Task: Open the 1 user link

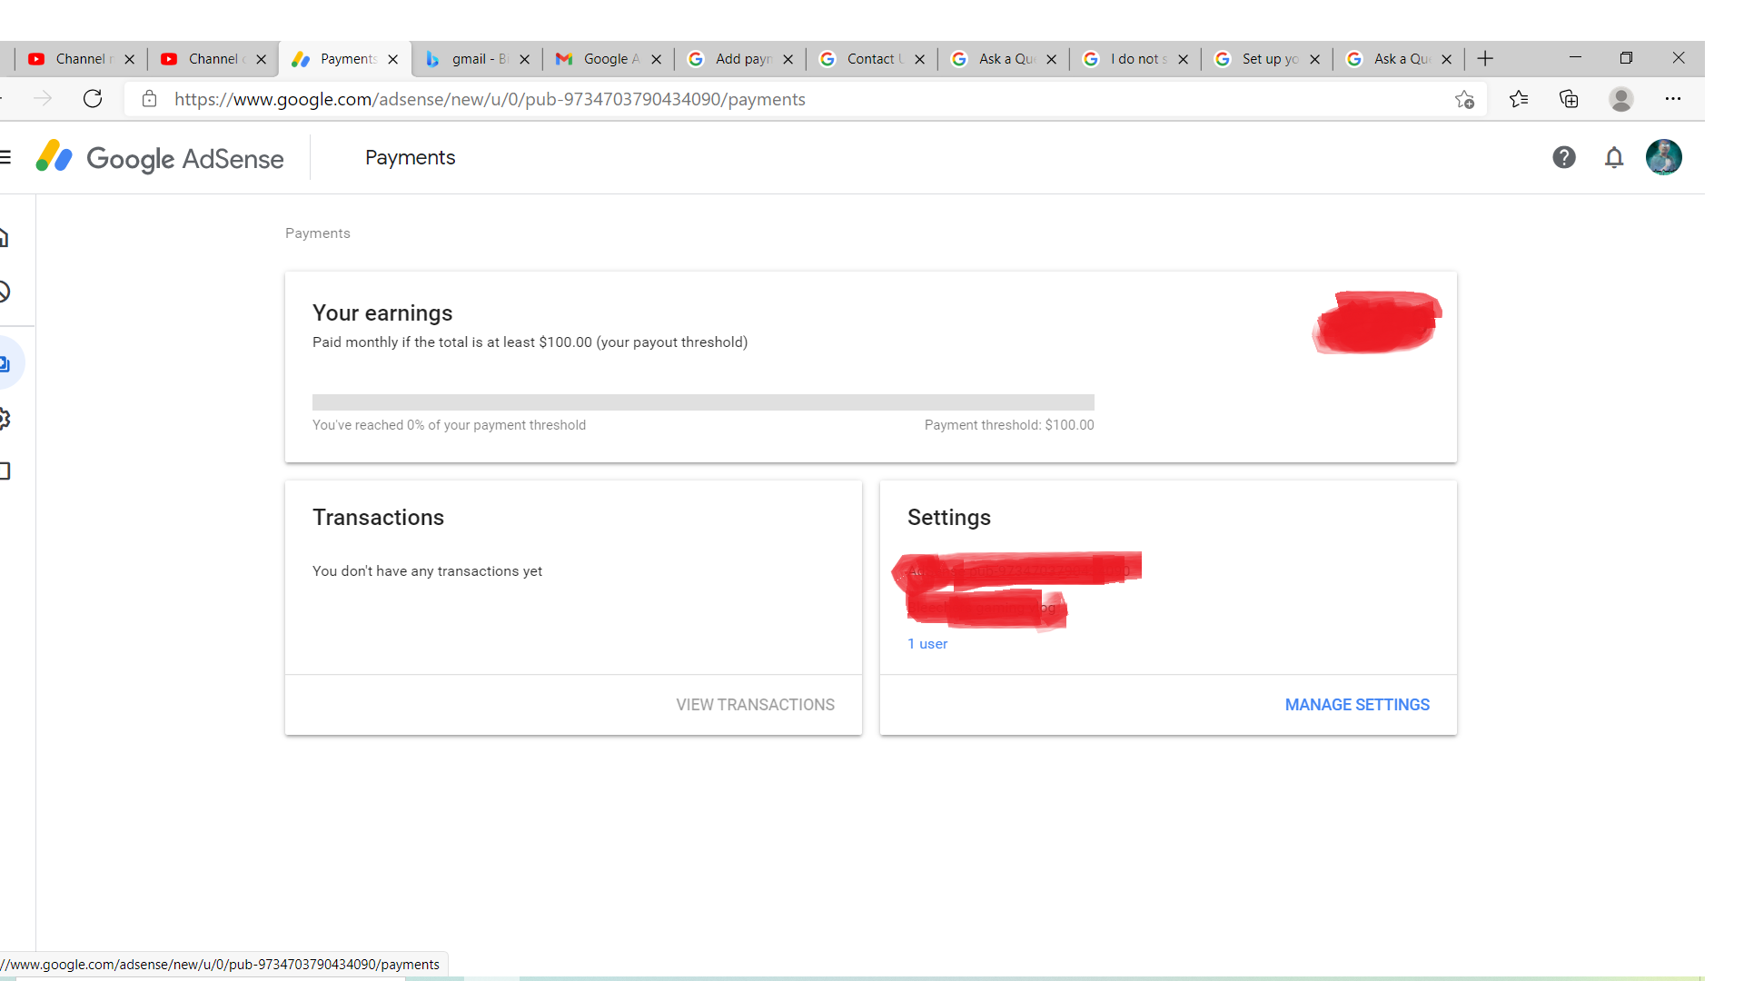Action: pyautogui.click(x=926, y=644)
